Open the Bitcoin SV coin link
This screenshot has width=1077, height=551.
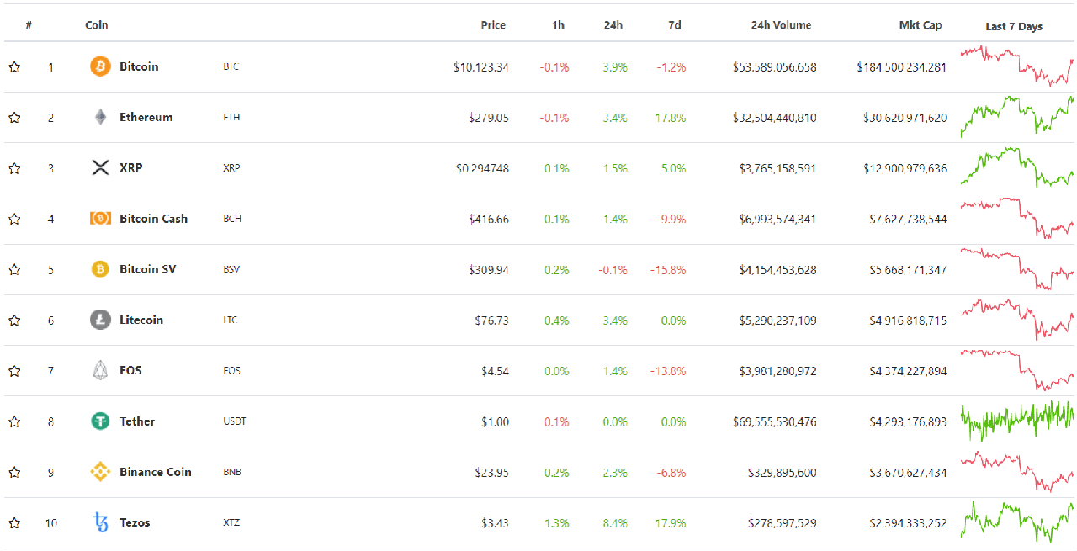coord(147,269)
